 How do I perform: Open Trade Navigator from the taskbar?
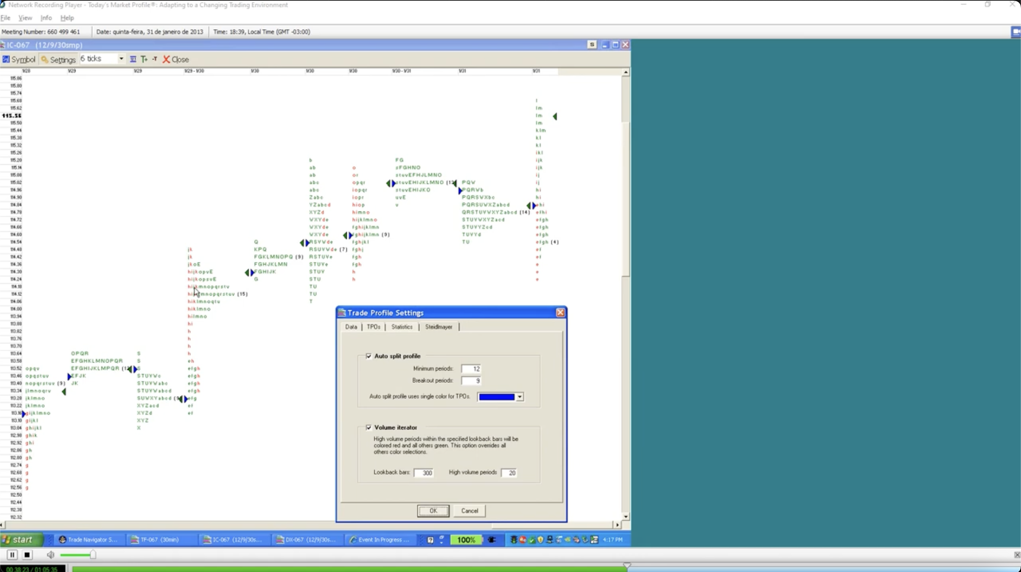click(88, 540)
